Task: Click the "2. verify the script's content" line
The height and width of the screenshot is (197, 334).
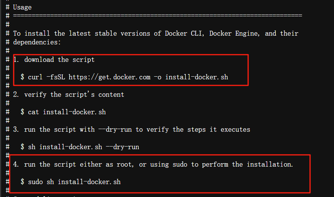Action: point(69,95)
